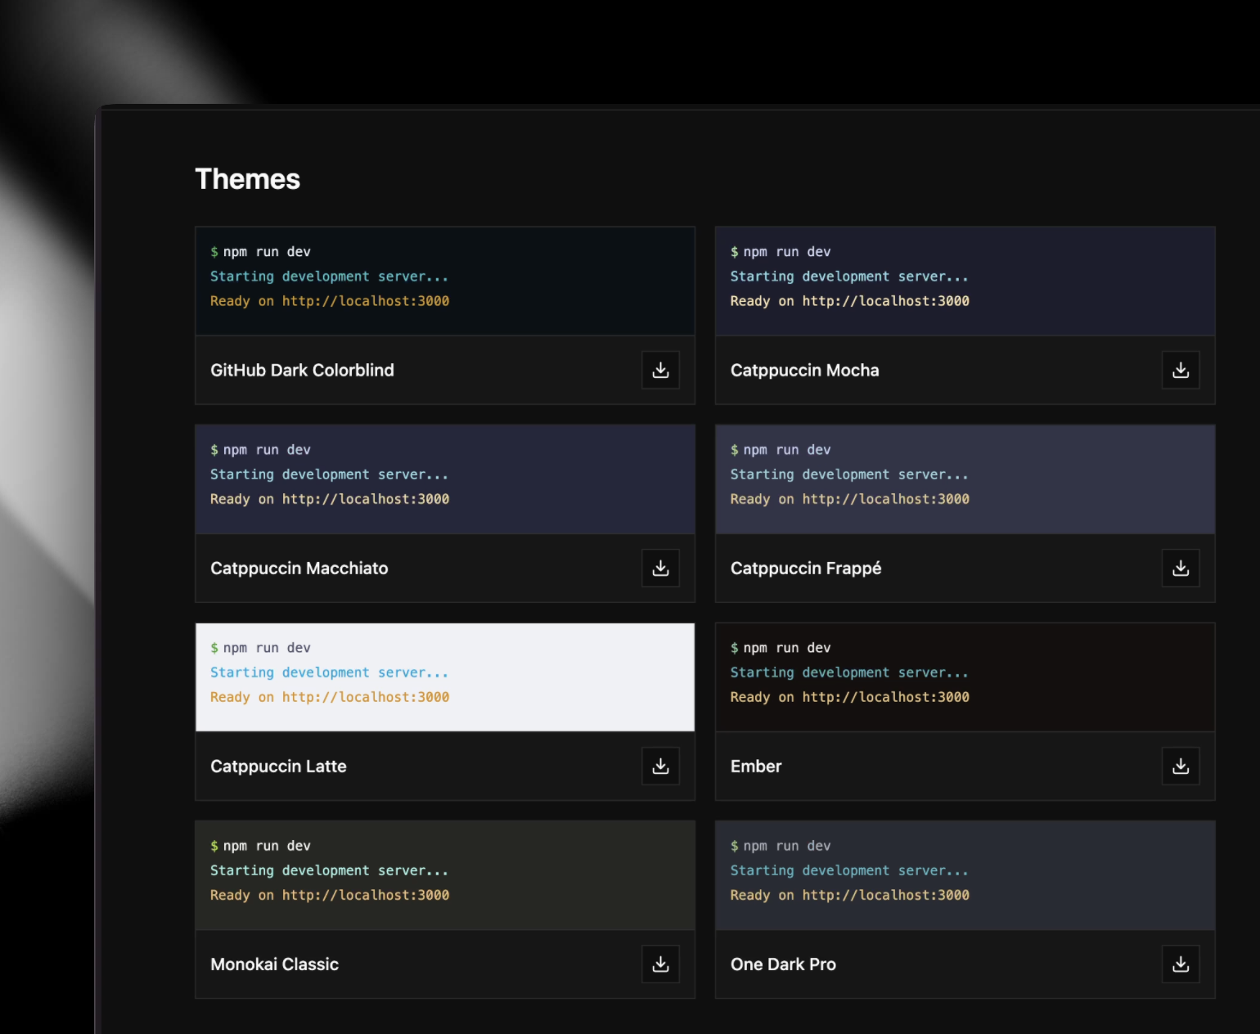Select the light Catppuccin Latte preview
The width and height of the screenshot is (1260, 1034).
tap(444, 677)
